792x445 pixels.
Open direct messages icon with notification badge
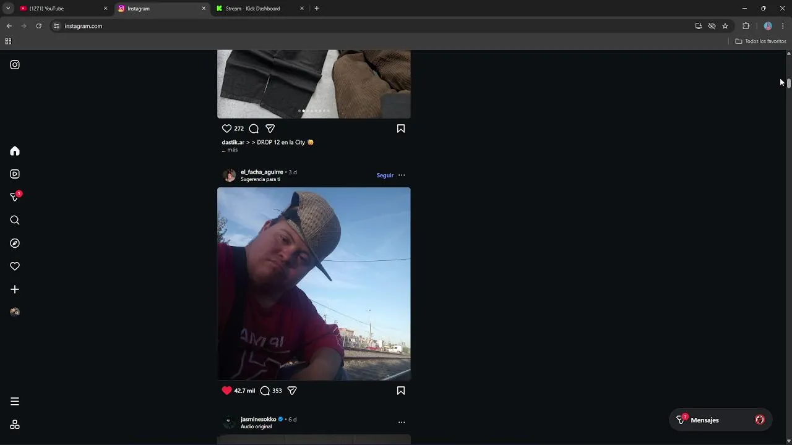(x=15, y=197)
